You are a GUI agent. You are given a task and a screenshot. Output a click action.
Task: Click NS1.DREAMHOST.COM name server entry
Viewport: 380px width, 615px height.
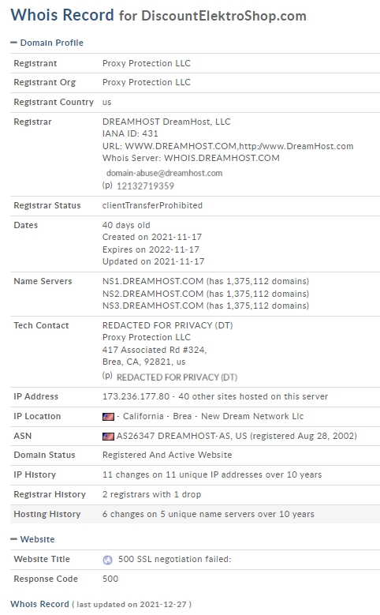tap(153, 281)
